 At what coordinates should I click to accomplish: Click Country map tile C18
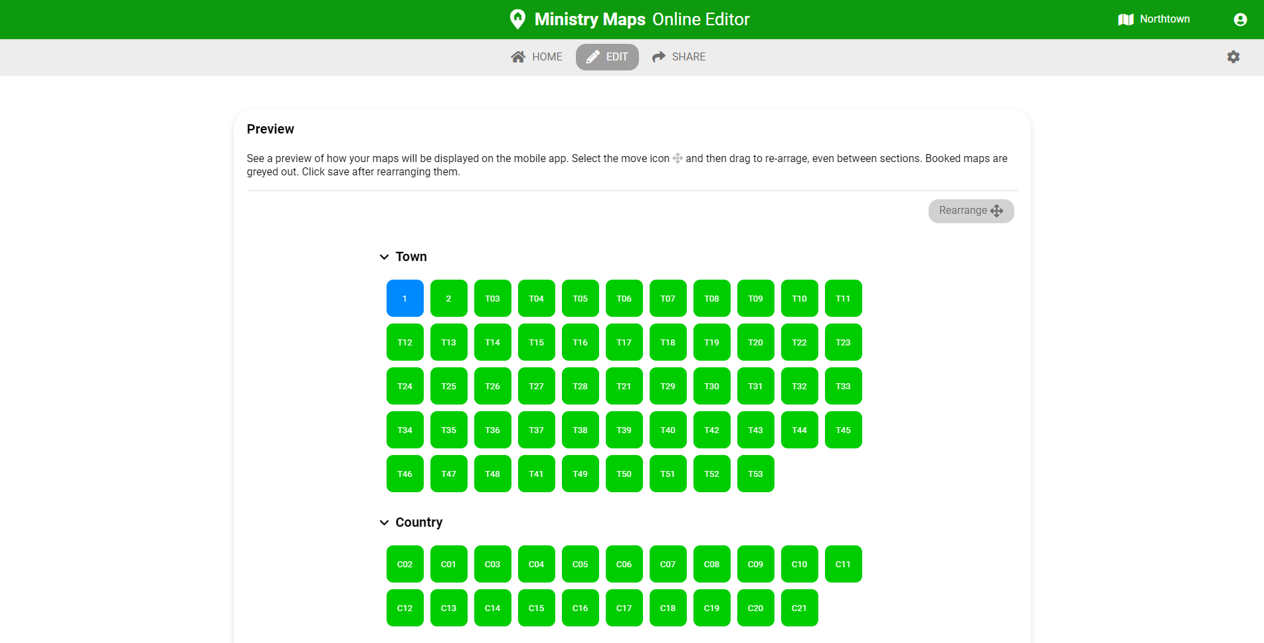(x=668, y=608)
